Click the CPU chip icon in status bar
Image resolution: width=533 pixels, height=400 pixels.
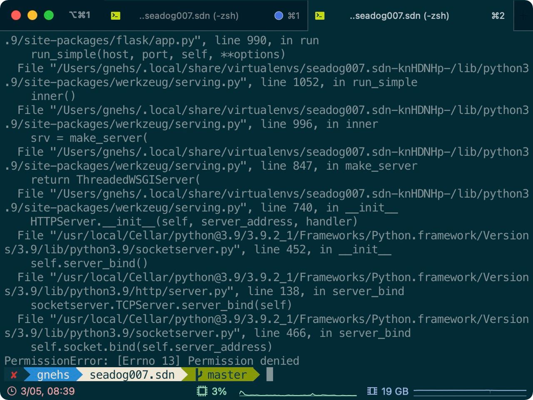coord(202,391)
